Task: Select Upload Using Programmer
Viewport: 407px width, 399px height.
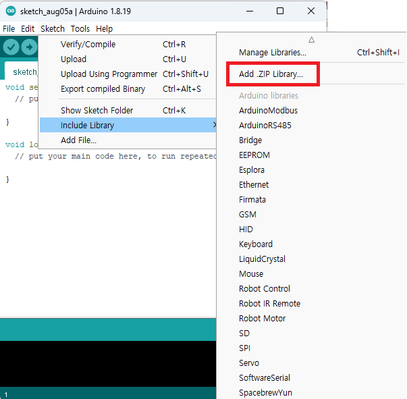Action: point(128,74)
